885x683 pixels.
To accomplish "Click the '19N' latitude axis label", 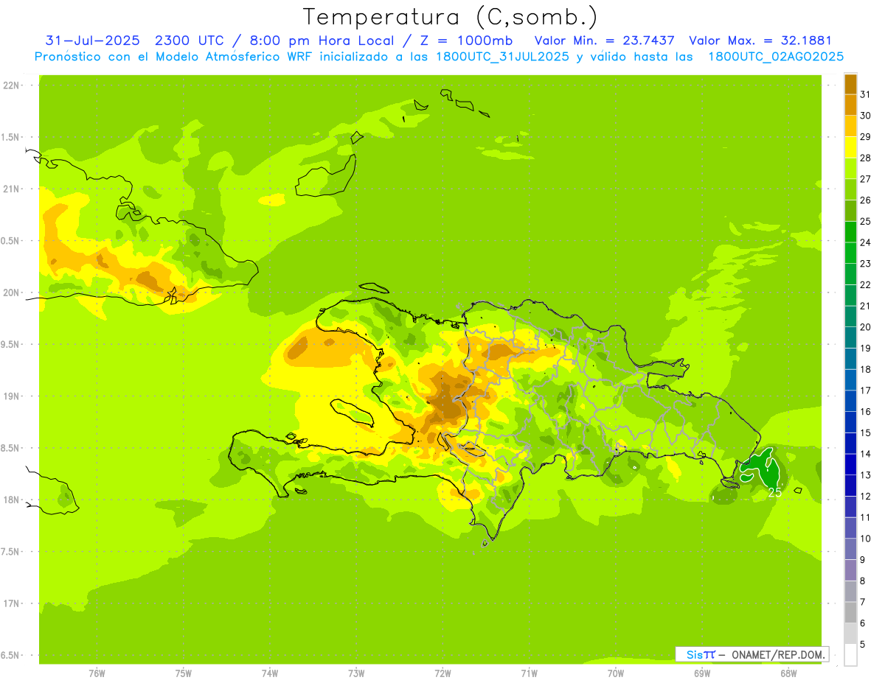I will tap(10, 396).
